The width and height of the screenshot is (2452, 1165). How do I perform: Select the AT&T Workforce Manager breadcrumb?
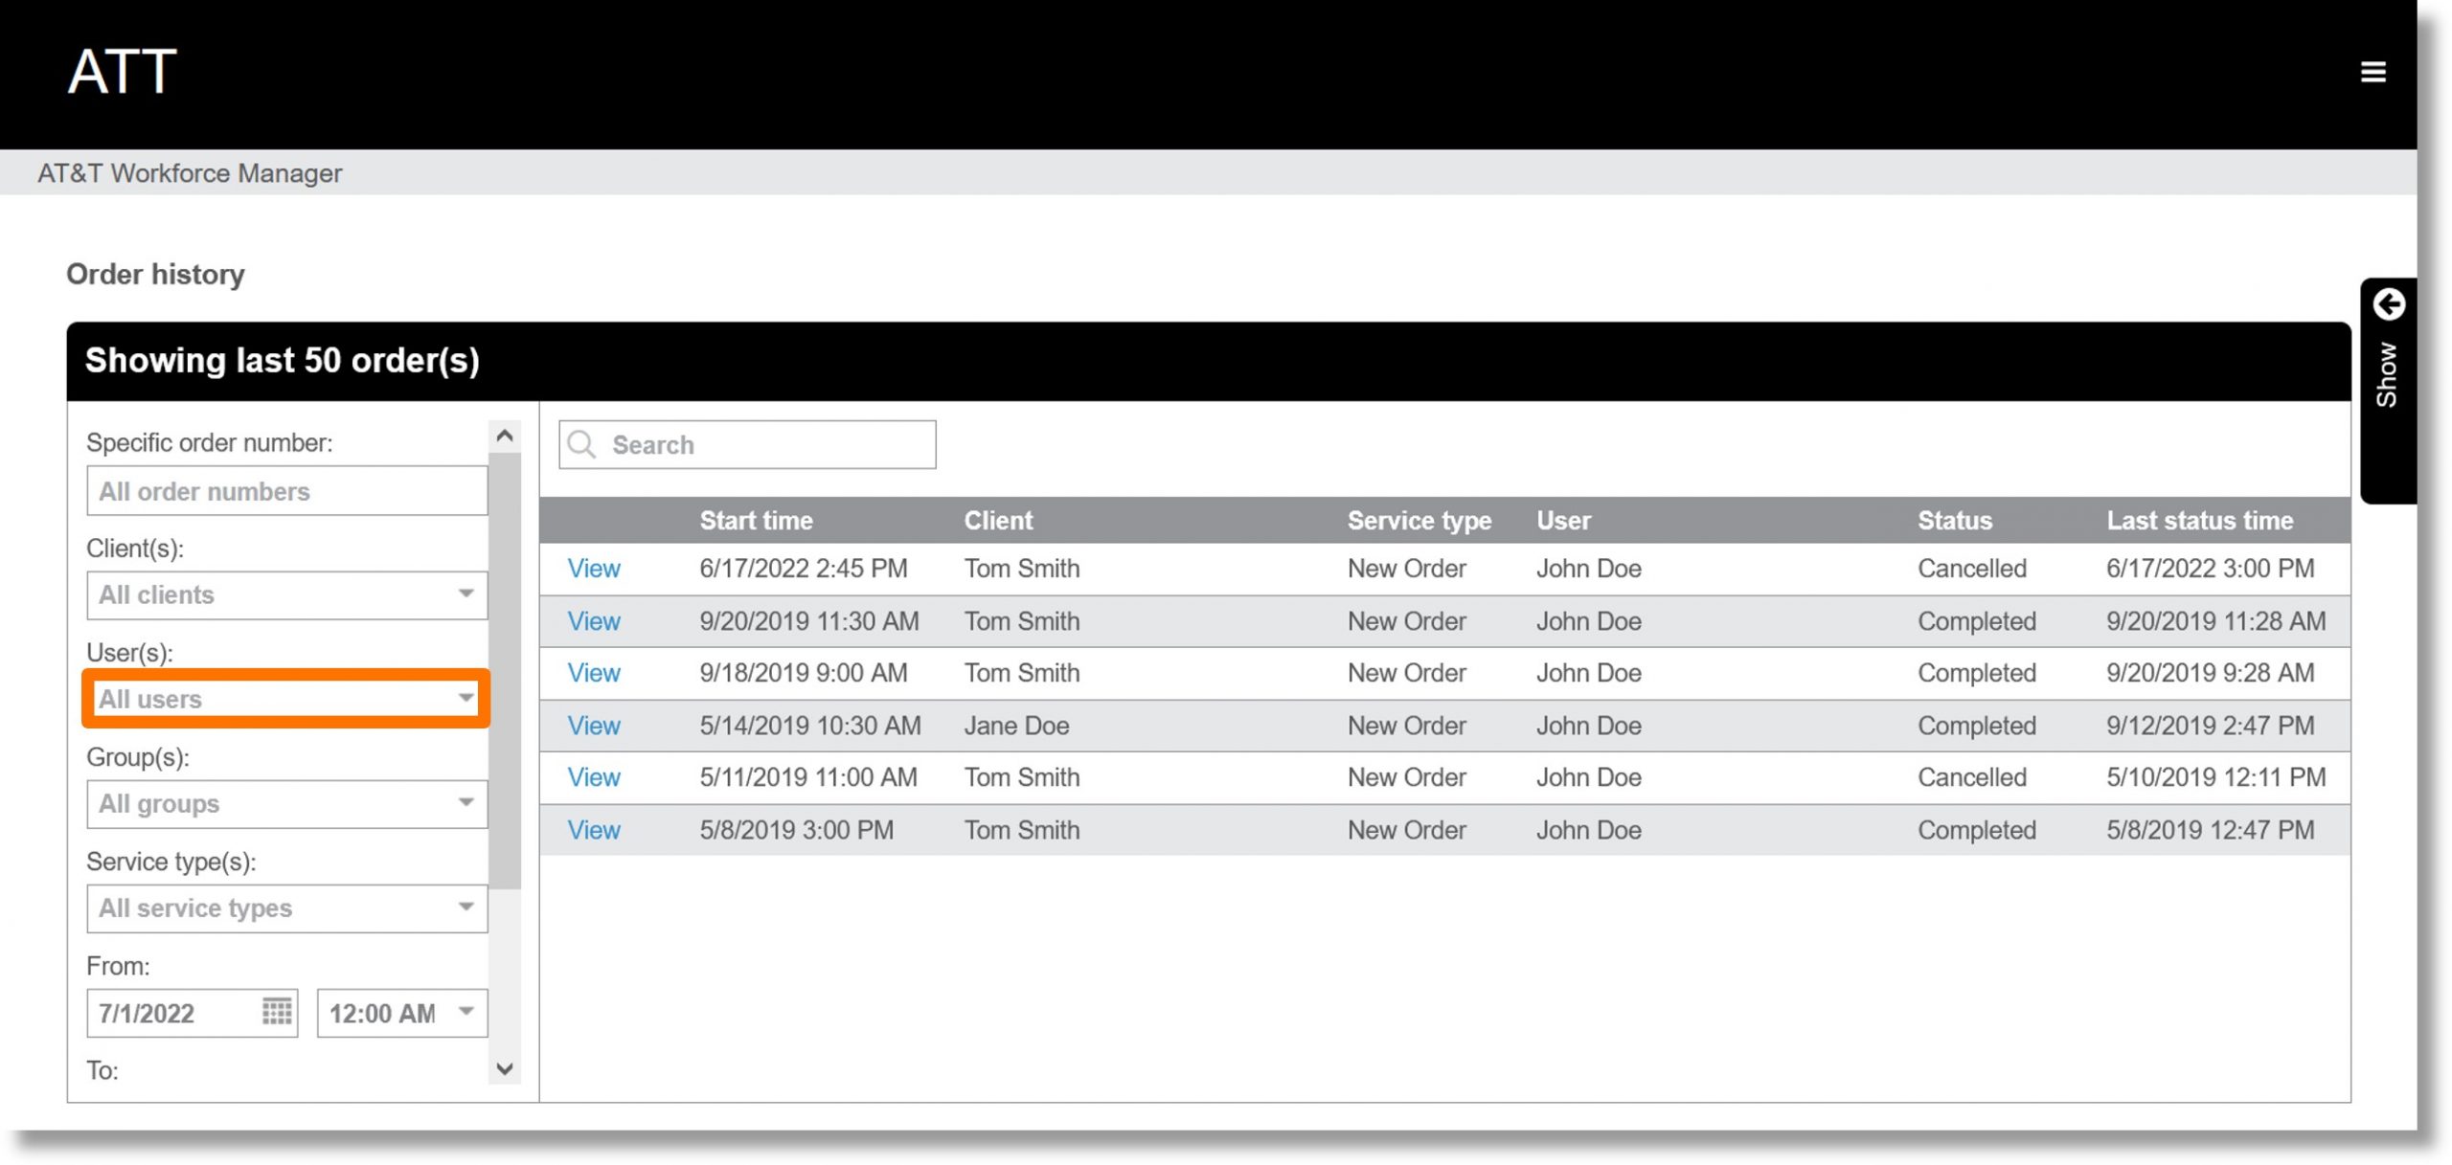tap(190, 172)
